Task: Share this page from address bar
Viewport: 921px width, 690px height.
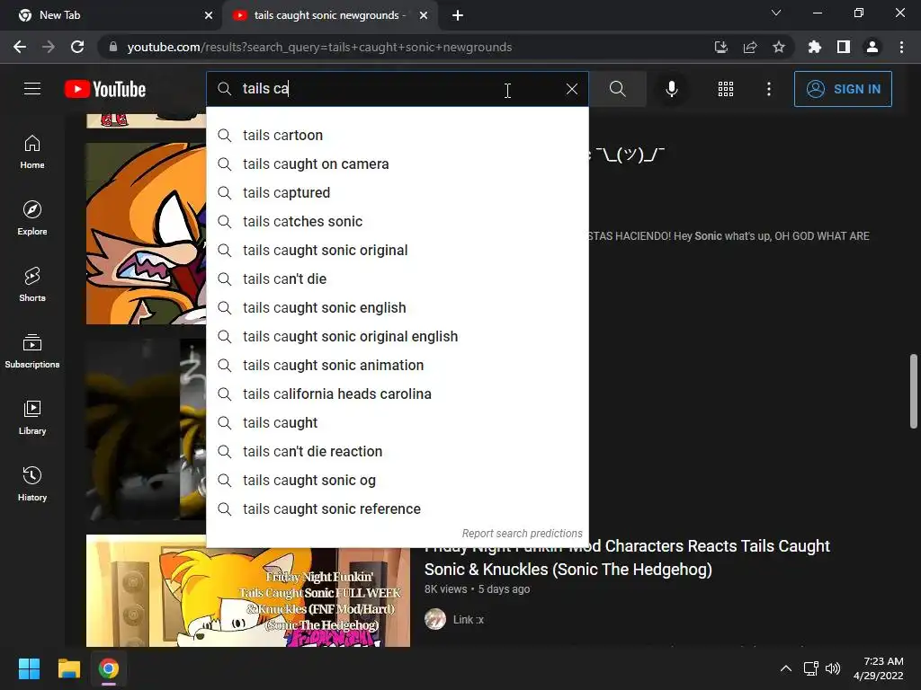Action: [x=750, y=47]
